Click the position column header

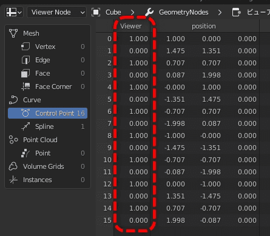pyautogui.click(x=204, y=26)
